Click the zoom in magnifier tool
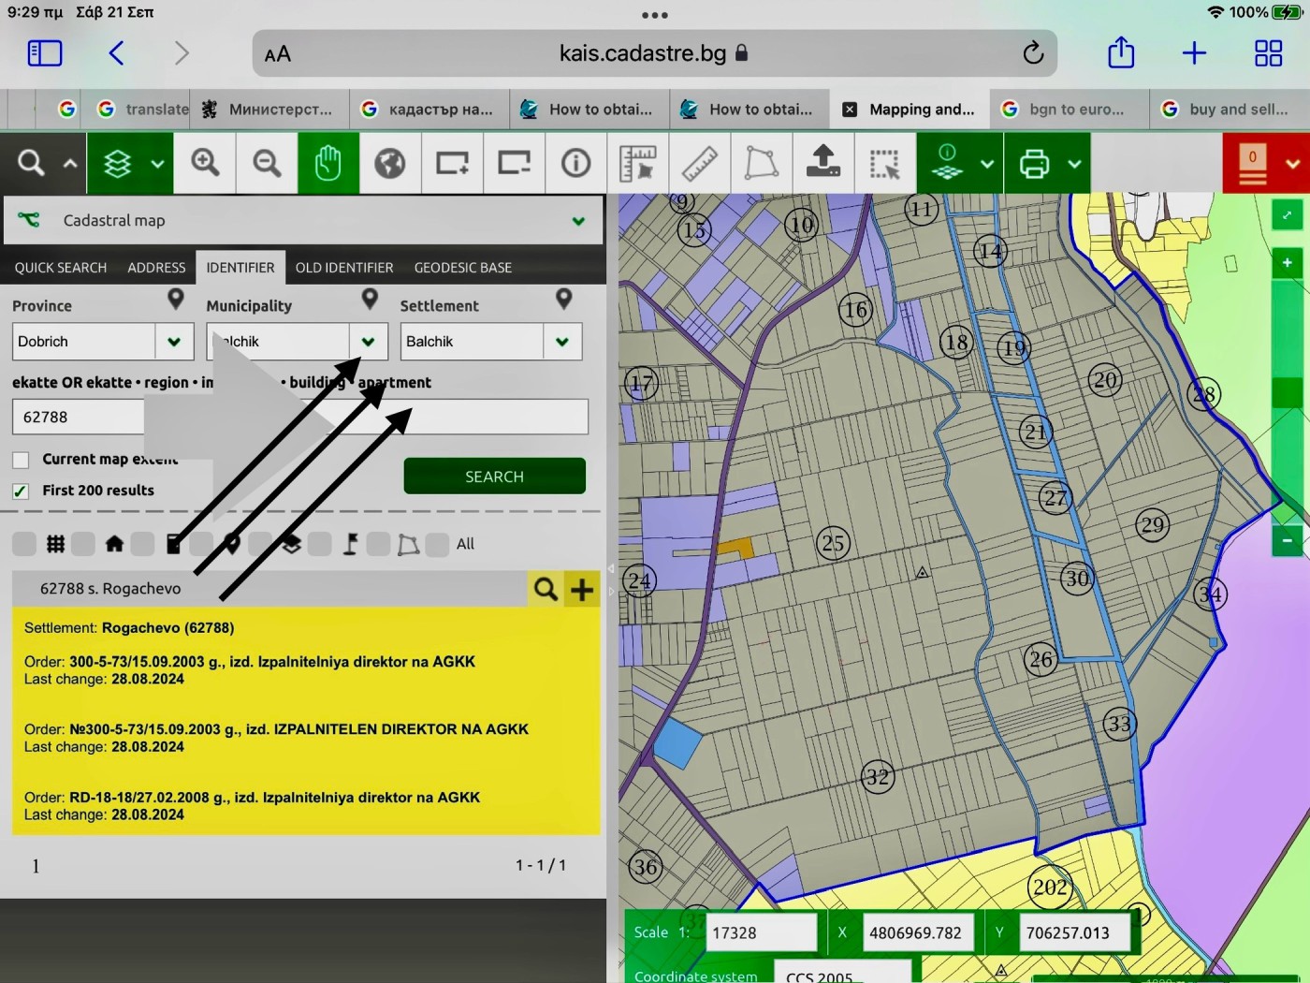Screen dimensions: 1310x983 tap(205, 164)
